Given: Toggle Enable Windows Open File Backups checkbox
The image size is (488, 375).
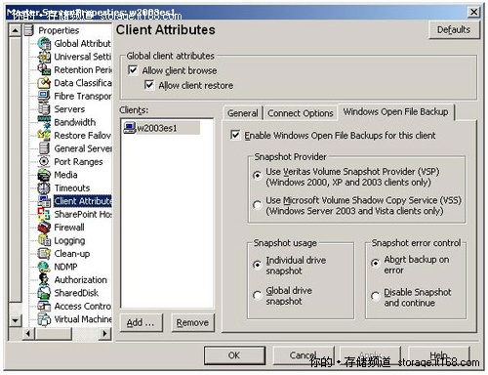Looking at the screenshot, I should click(235, 135).
